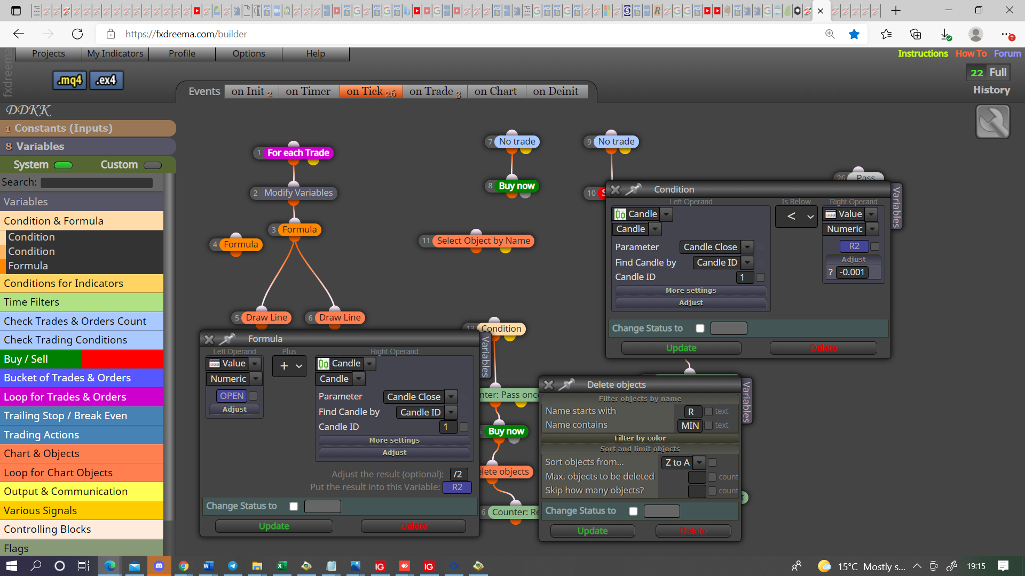Open the plus operator dropdown in Formula
Screen dimensions: 1025x576
pos(289,366)
